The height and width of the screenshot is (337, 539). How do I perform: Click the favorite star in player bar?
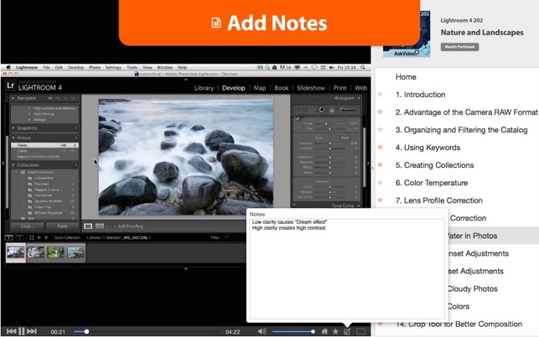(335, 331)
